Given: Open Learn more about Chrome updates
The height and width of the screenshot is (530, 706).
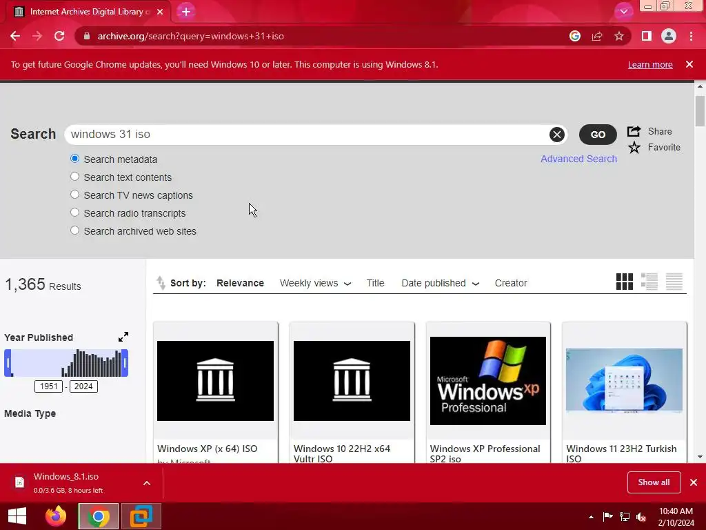Looking at the screenshot, I should coord(650,64).
